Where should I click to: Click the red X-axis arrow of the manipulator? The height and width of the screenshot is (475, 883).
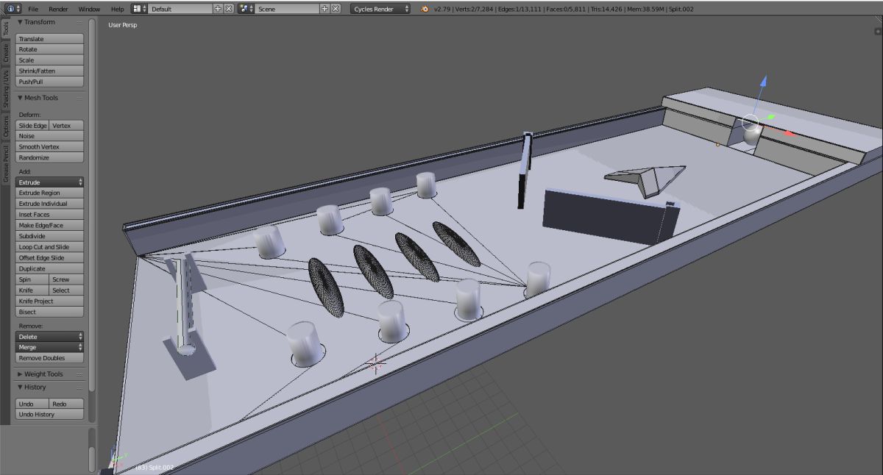tap(789, 134)
